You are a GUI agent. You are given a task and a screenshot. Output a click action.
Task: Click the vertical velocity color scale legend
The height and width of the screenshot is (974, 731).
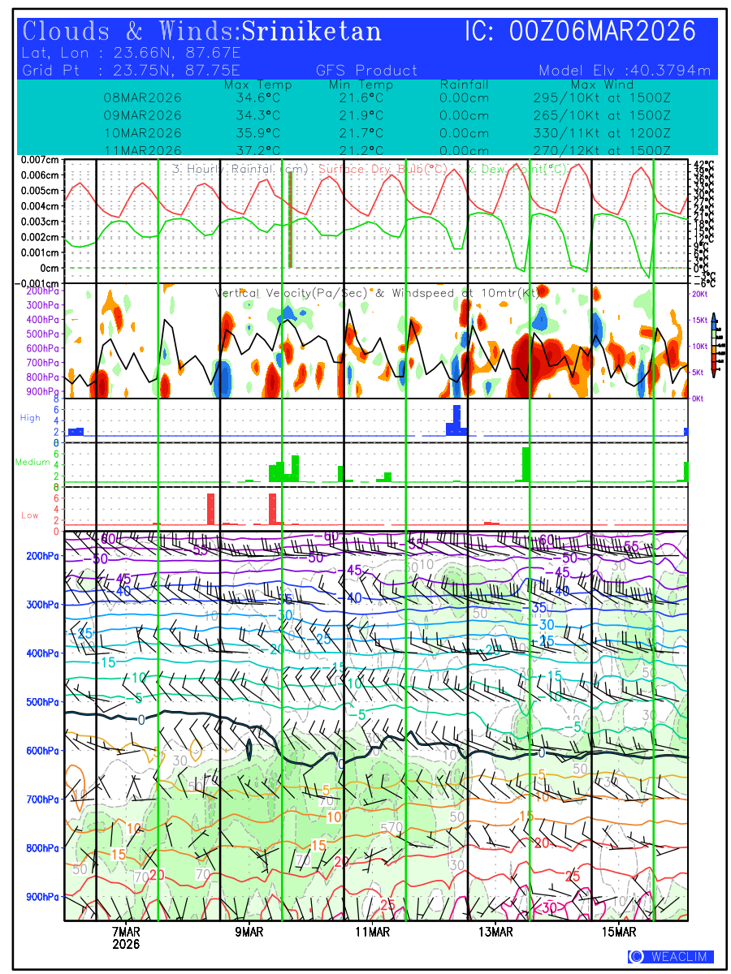[x=713, y=345]
